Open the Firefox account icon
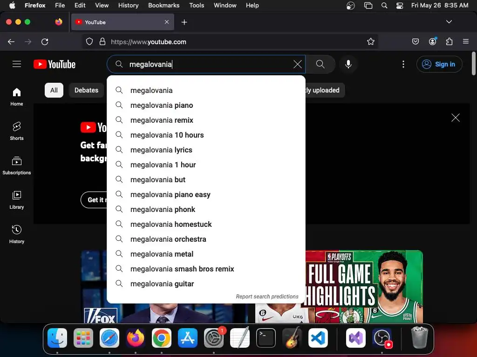 click(x=432, y=41)
